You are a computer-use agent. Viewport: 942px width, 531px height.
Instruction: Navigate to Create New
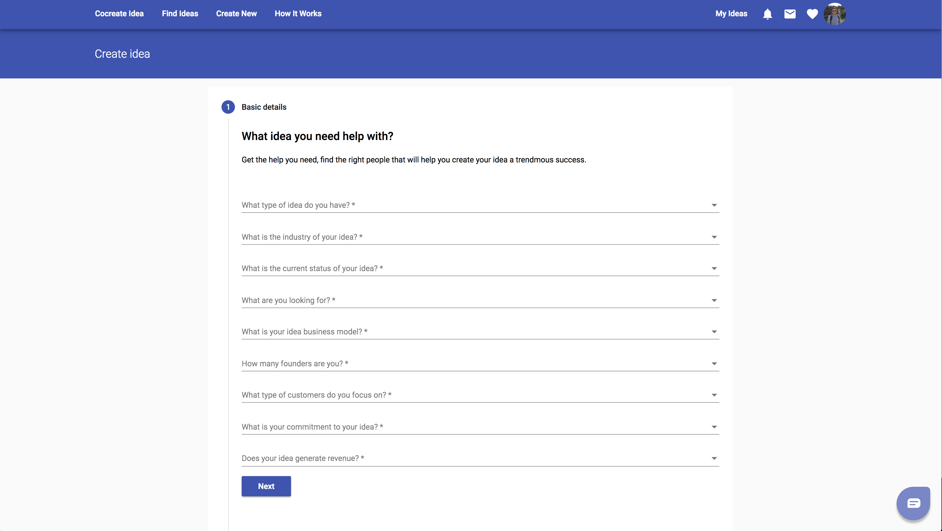coord(236,13)
